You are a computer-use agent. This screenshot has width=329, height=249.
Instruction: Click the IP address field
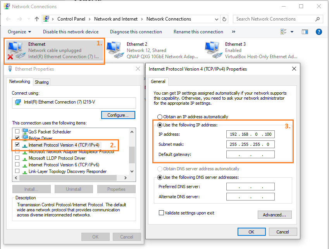(x=250, y=134)
